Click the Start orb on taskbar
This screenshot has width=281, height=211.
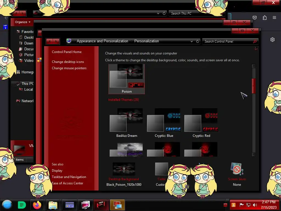coord(7,205)
